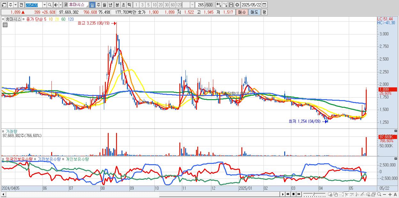Click the red 5-day moving average legend

45,19
